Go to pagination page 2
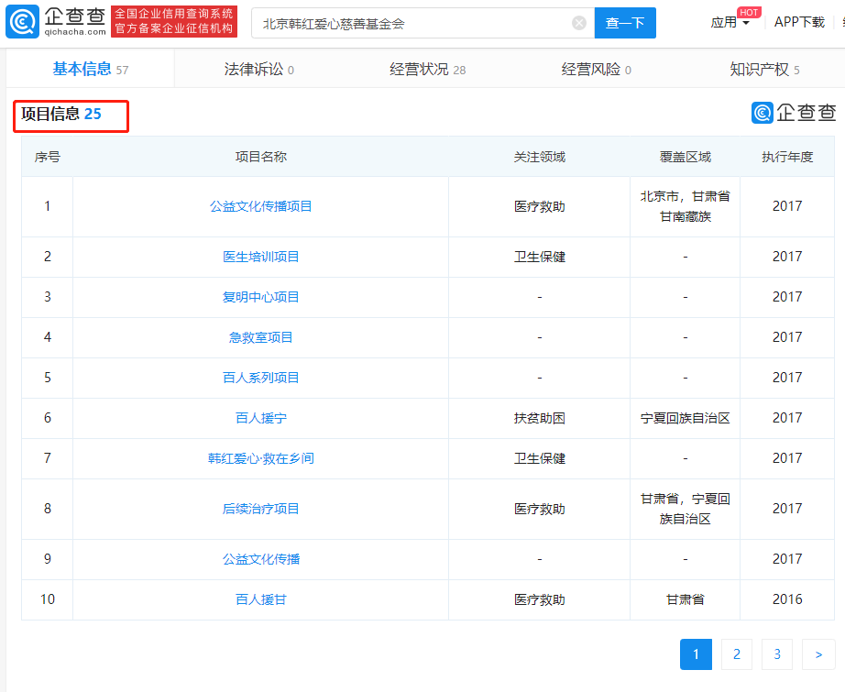845x692 pixels. [737, 654]
